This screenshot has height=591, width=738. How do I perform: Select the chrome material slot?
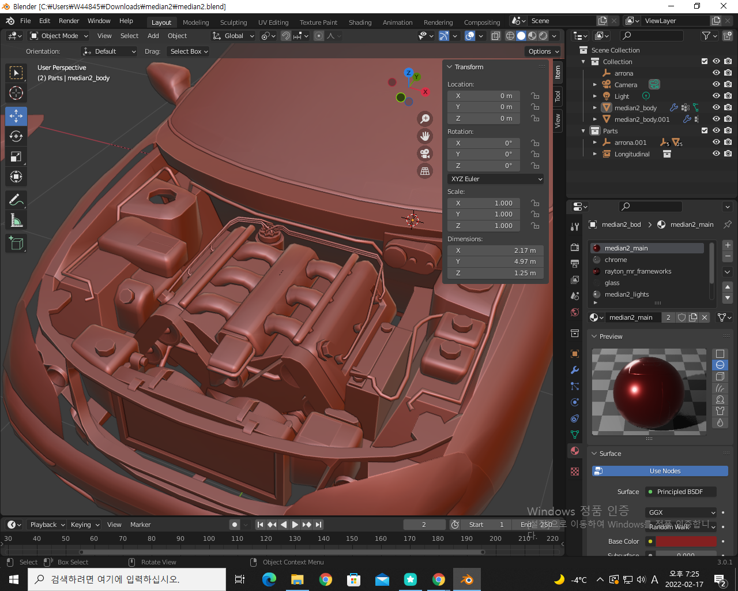click(x=647, y=260)
